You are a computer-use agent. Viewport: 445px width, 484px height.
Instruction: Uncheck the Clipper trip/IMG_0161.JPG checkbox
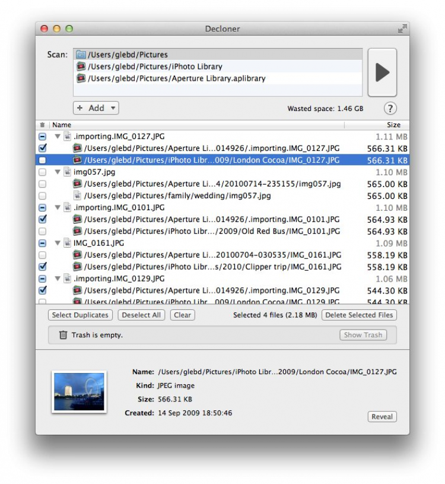coord(43,267)
